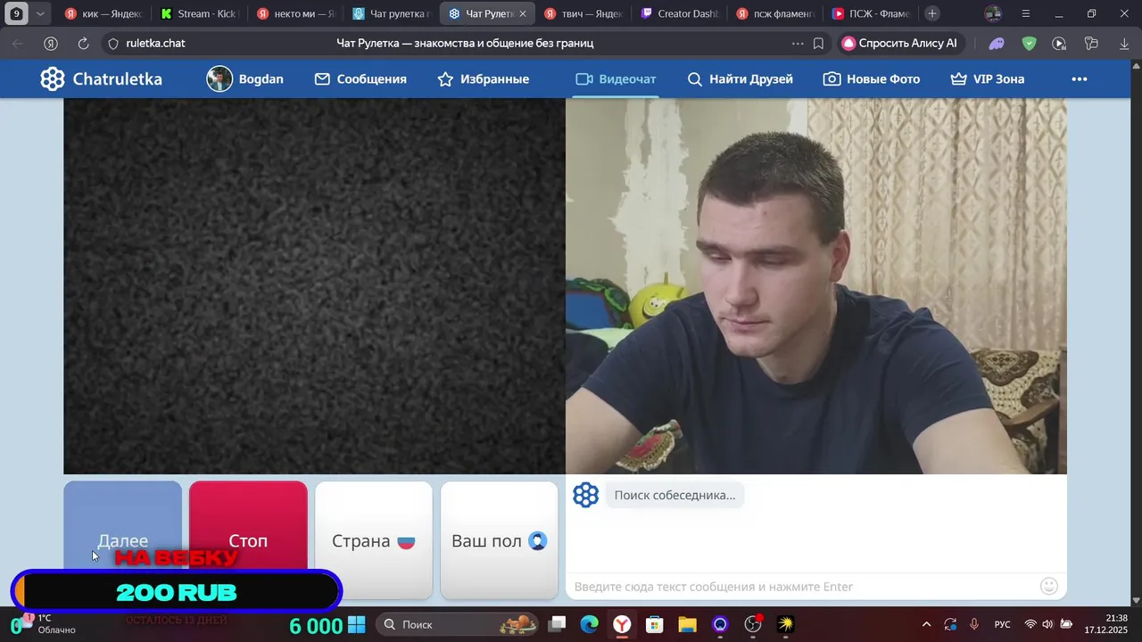Open OBS Studio taskbar icon
1142x642 pixels.
[x=753, y=624]
